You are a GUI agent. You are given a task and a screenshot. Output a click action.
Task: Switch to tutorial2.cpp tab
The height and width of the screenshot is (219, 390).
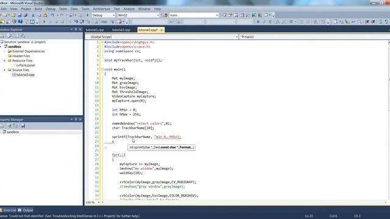(x=121, y=30)
